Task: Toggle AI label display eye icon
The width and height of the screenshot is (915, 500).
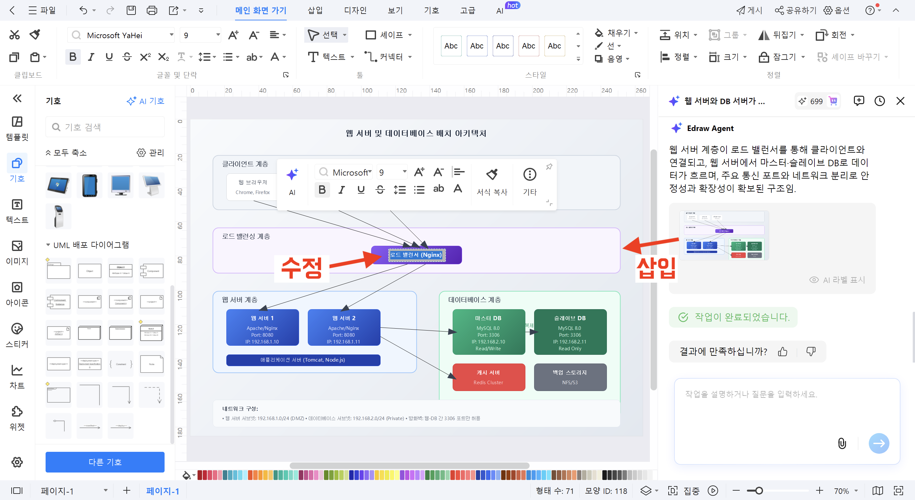Action: point(814,280)
